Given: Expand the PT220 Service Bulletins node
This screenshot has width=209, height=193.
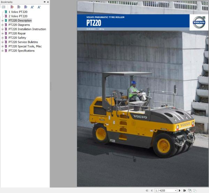Looking at the screenshot, I should pyautogui.click(x=2, y=42).
